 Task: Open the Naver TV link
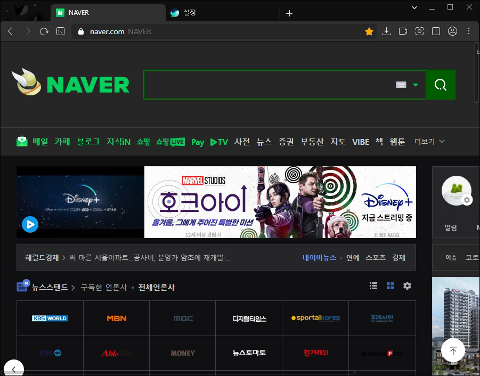[x=219, y=142]
